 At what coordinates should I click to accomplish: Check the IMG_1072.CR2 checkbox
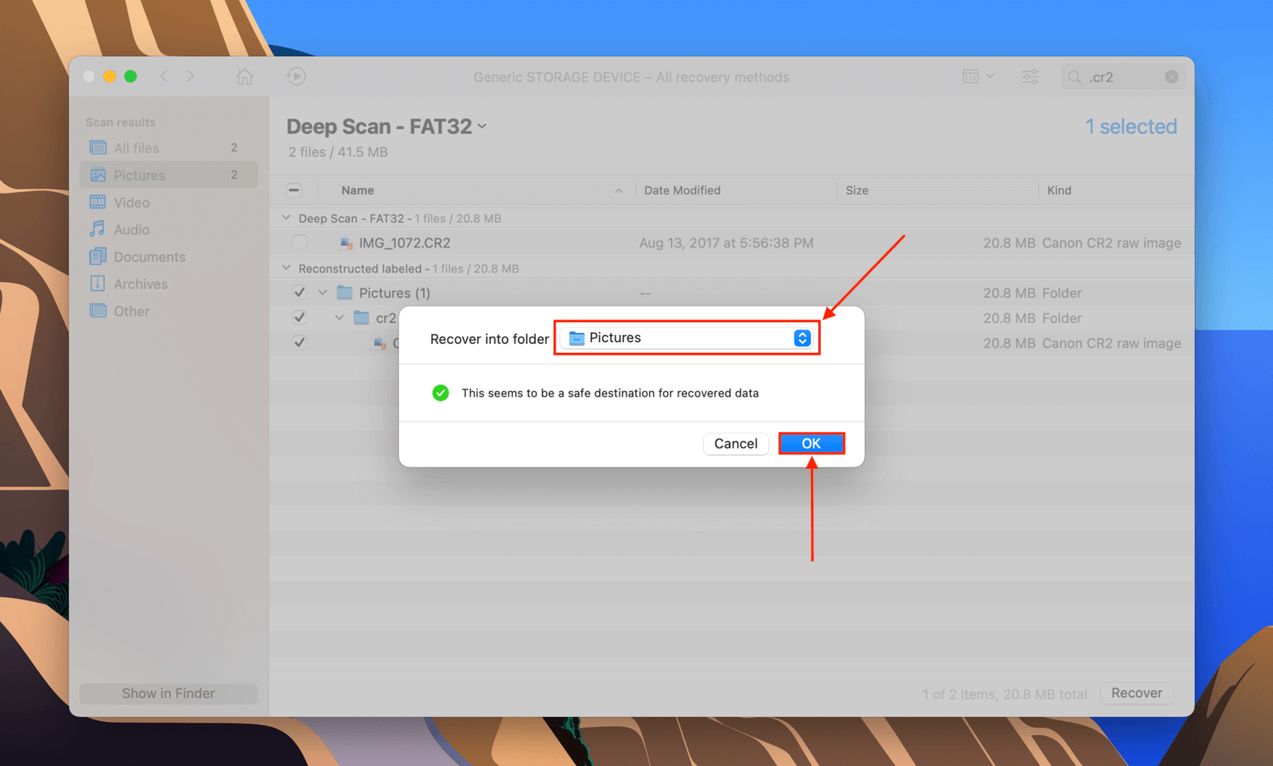[x=299, y=243]
